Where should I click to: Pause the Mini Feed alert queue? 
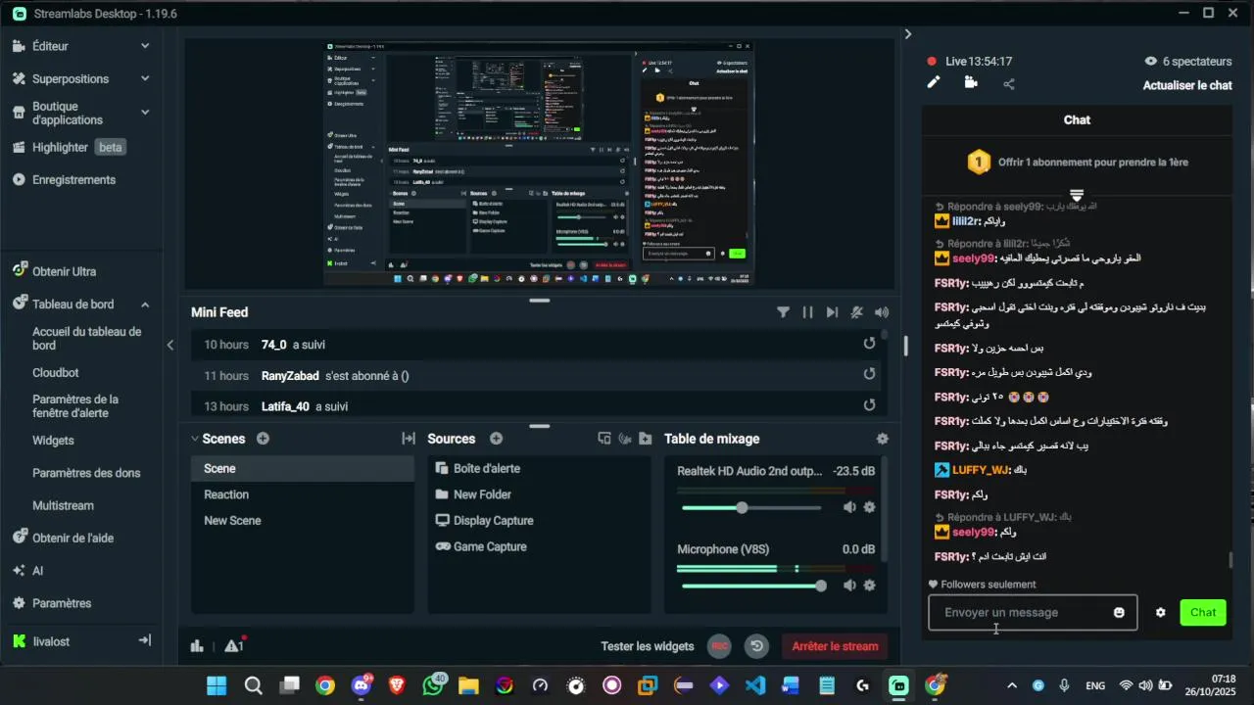tap(807, 312)
